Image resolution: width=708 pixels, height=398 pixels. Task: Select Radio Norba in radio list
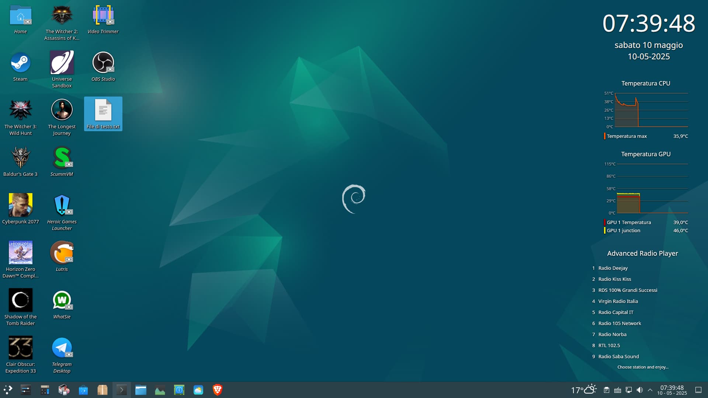coord(612,334)
